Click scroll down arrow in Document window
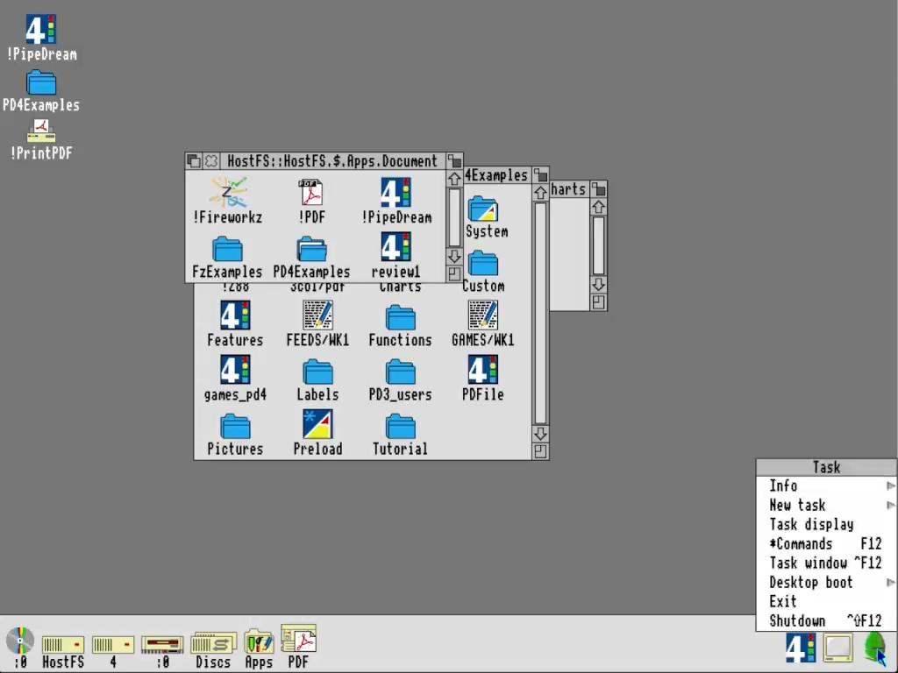 [454, 256]
